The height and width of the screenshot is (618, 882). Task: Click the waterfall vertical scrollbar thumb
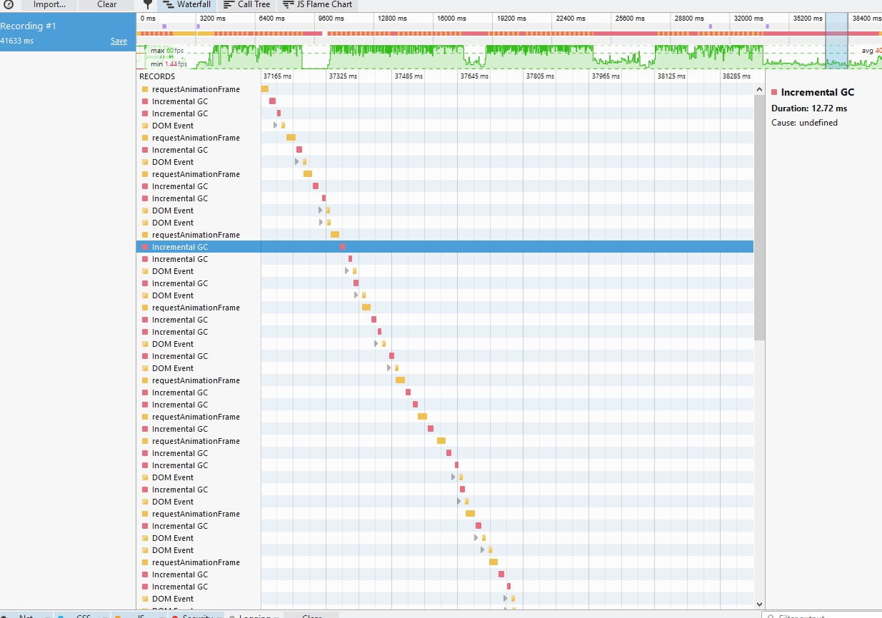click(x=759, y=217)
